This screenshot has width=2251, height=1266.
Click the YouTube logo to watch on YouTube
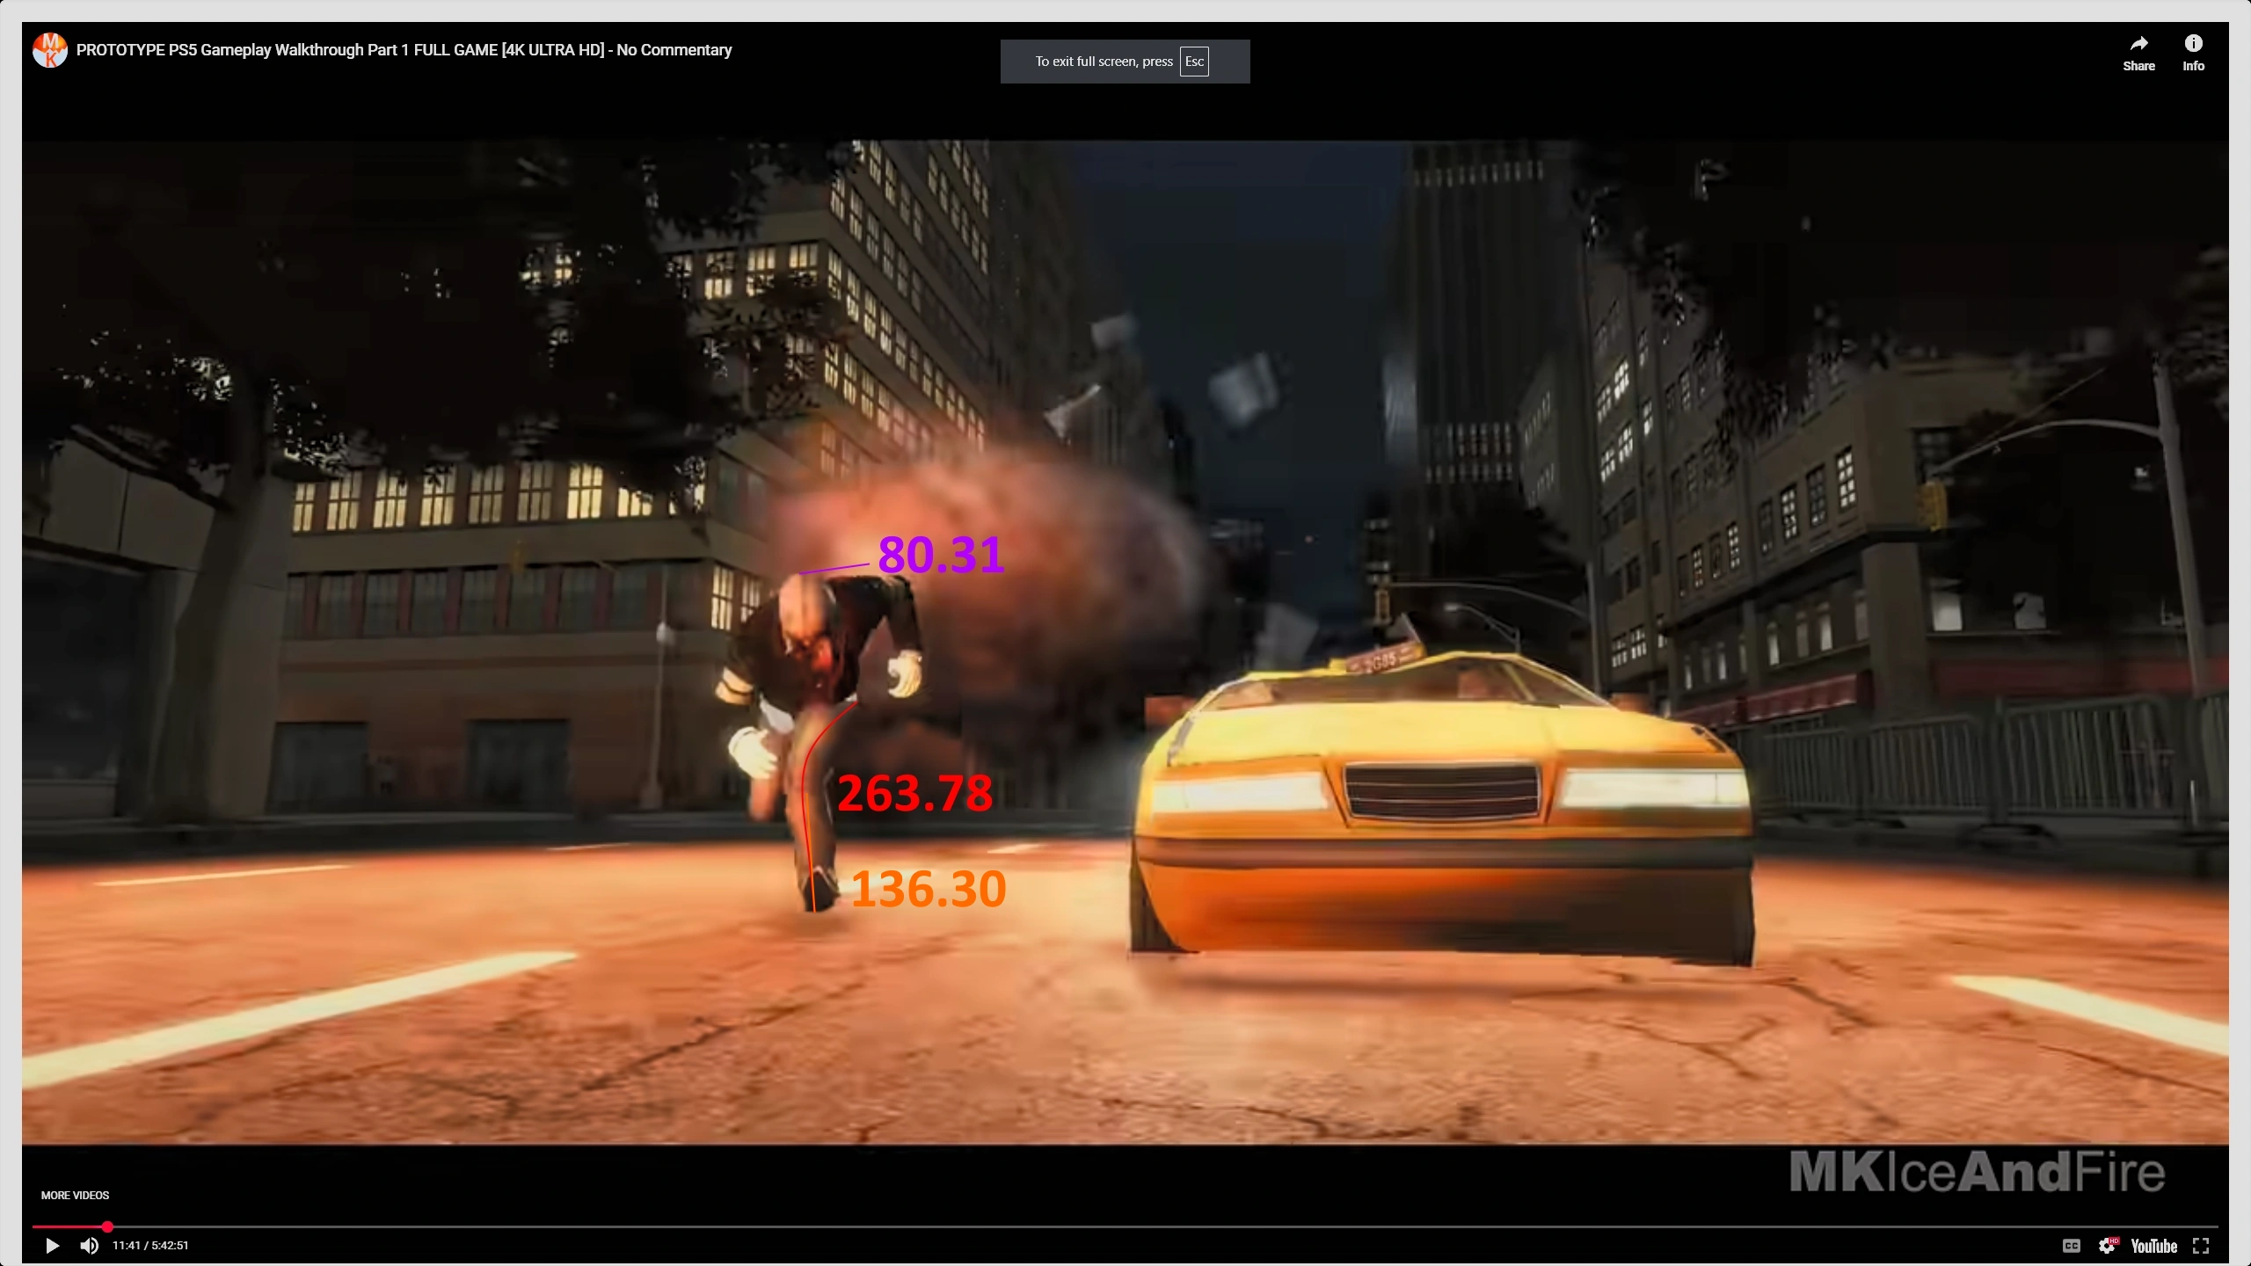2153,1245
